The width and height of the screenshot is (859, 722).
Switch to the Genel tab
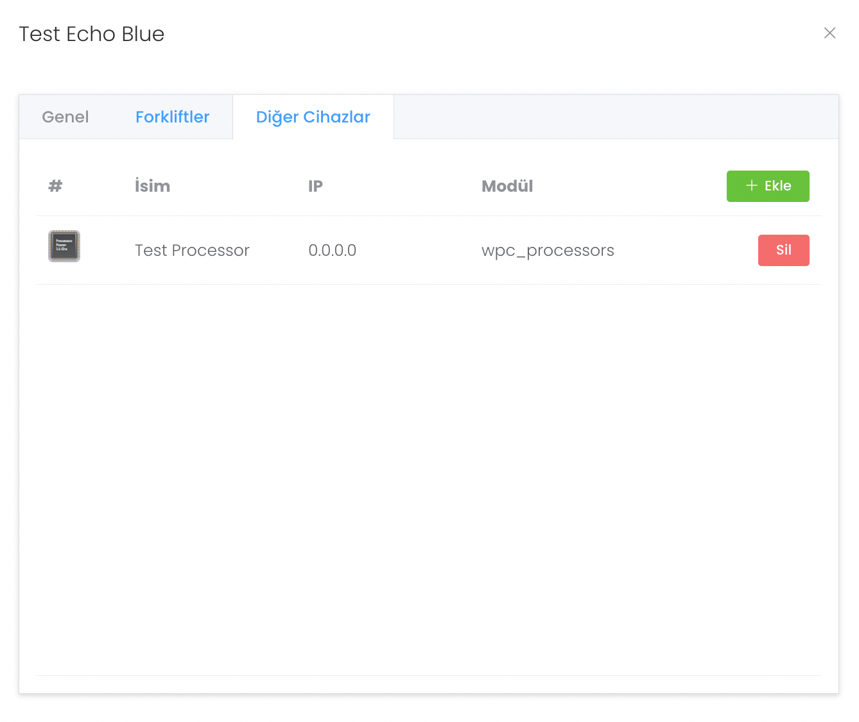click(65, 117)
